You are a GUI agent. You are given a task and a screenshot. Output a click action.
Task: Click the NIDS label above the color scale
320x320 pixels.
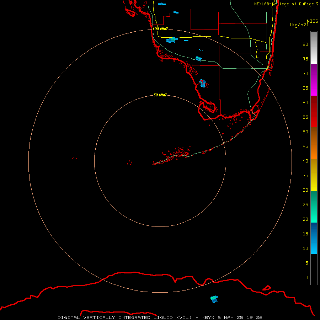point(313,21)
